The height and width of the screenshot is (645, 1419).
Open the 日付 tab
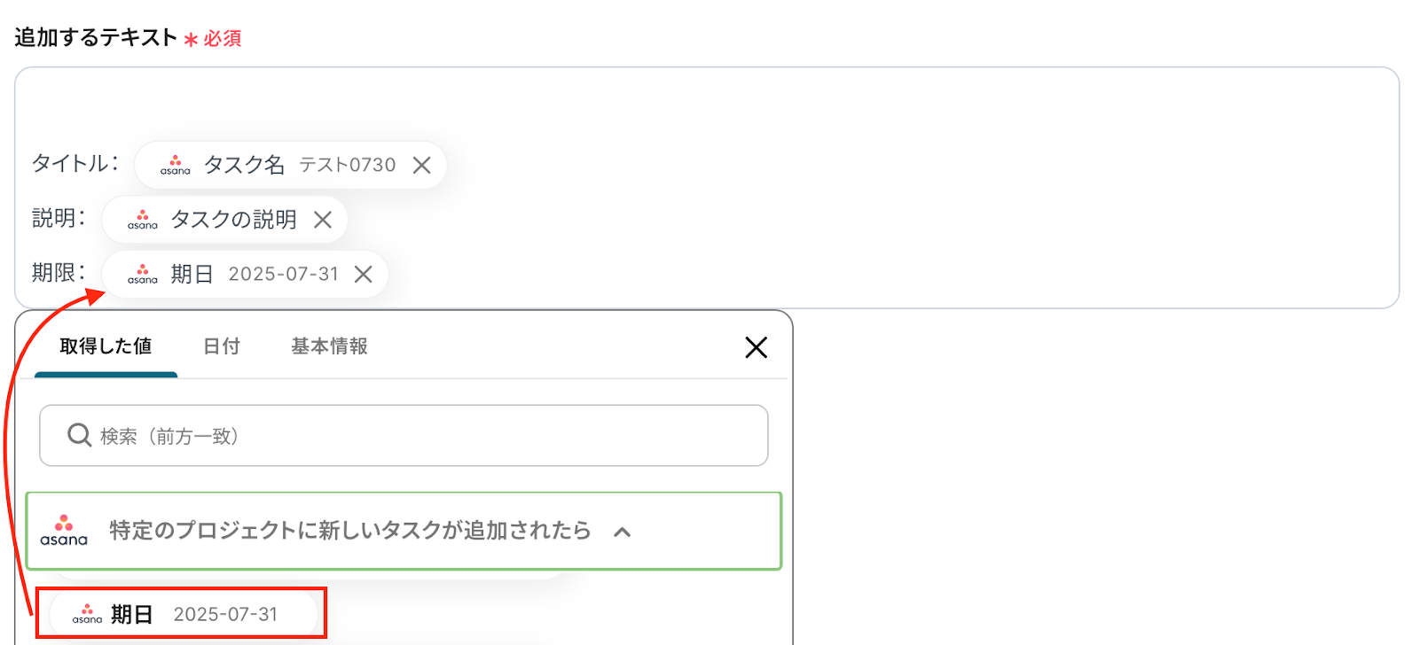coord(222,346)
